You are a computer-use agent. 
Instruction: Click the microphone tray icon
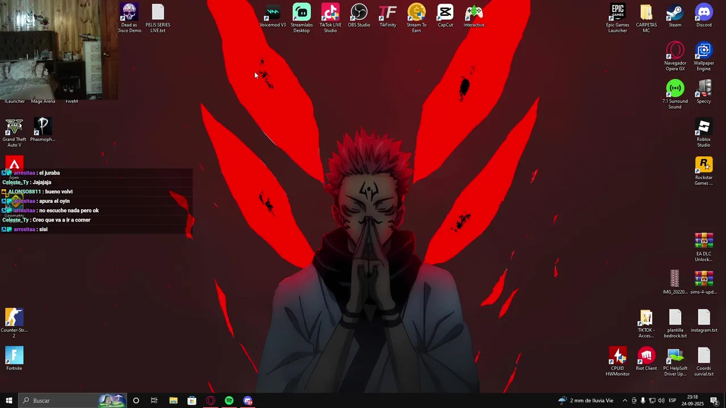click(x=643, y=401)
